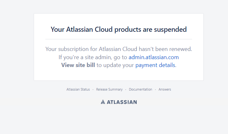Viewport: 228px width, 134px height.
Task: Click the products are suspended heading
Action: point(119,30)
